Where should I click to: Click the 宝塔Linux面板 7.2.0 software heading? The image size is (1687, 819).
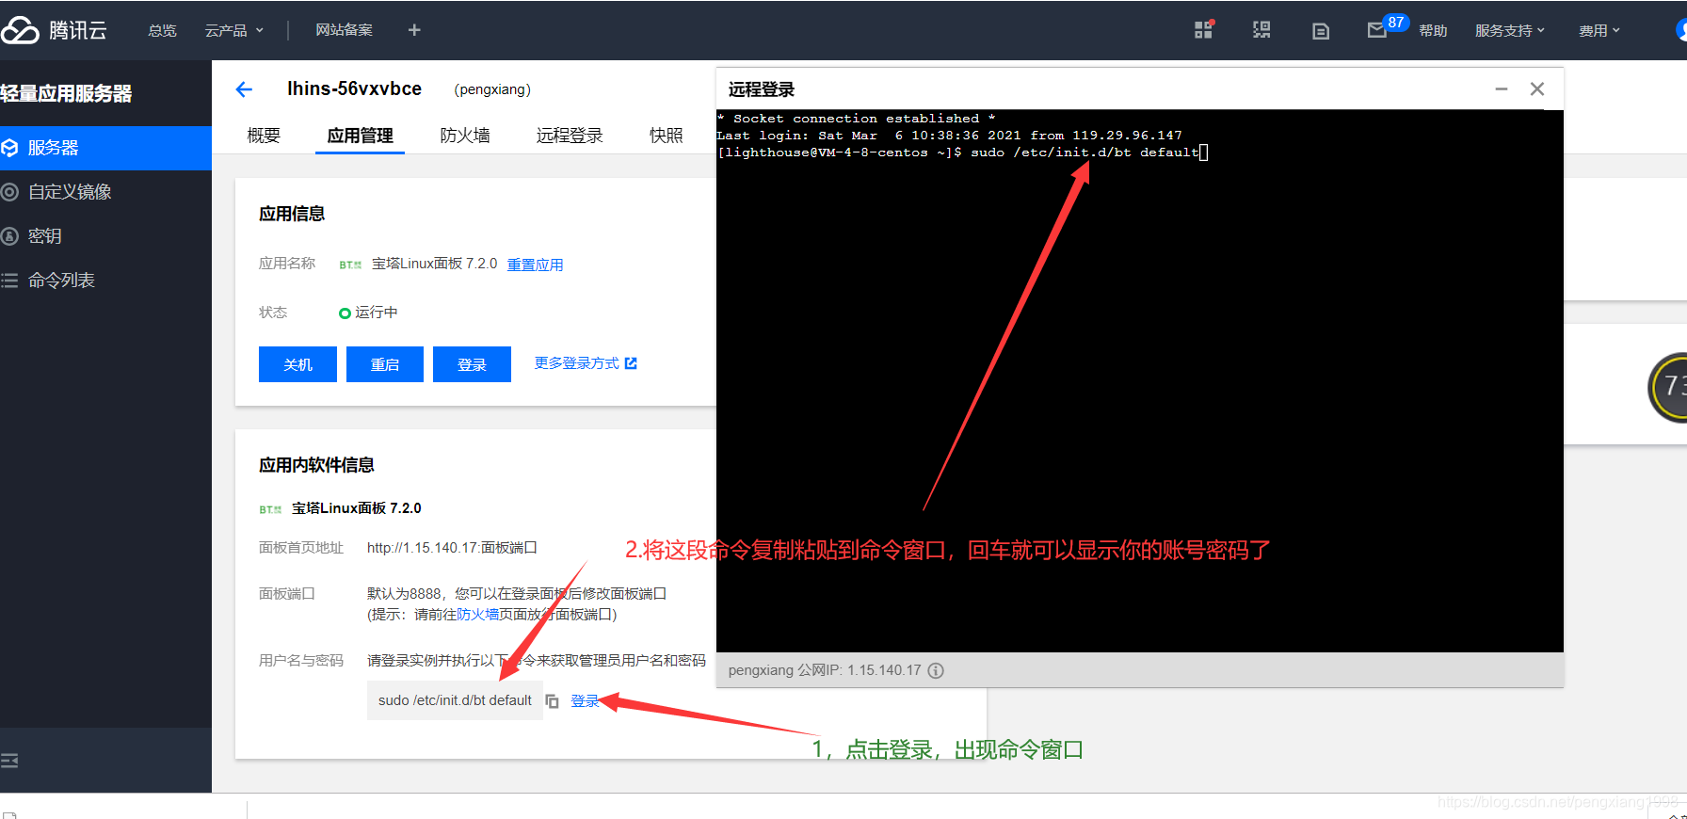point(356,508)
